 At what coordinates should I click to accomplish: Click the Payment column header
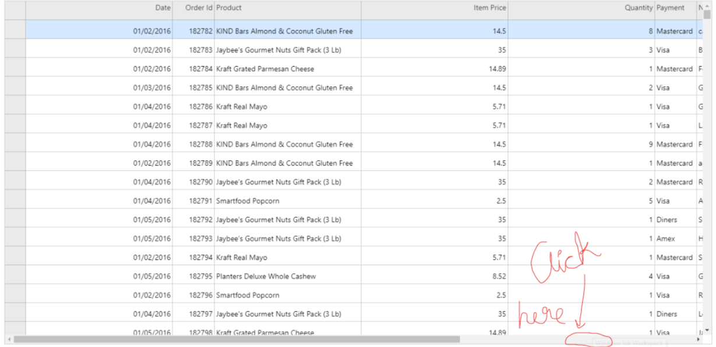(x=676, y=10)
